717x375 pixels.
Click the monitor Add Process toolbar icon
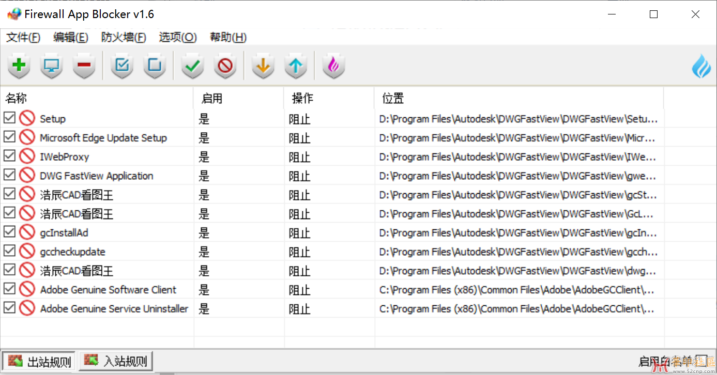click(52, 66)
